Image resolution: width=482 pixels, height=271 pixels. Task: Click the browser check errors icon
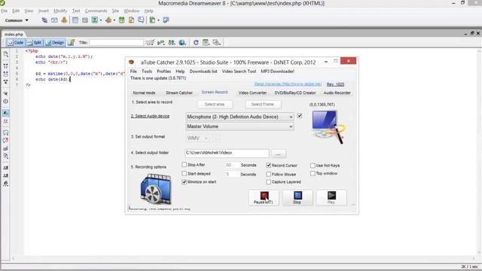150,43
